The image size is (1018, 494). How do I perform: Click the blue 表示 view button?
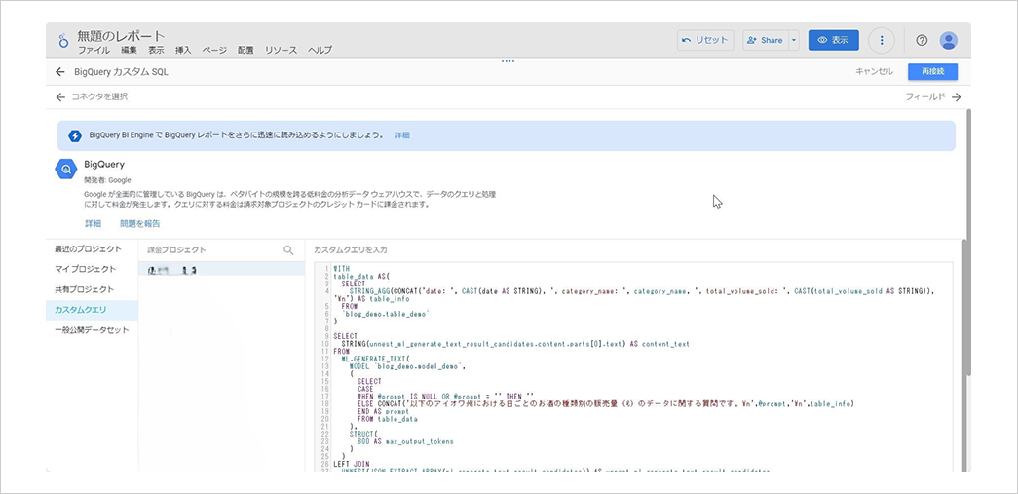[833, 40]
